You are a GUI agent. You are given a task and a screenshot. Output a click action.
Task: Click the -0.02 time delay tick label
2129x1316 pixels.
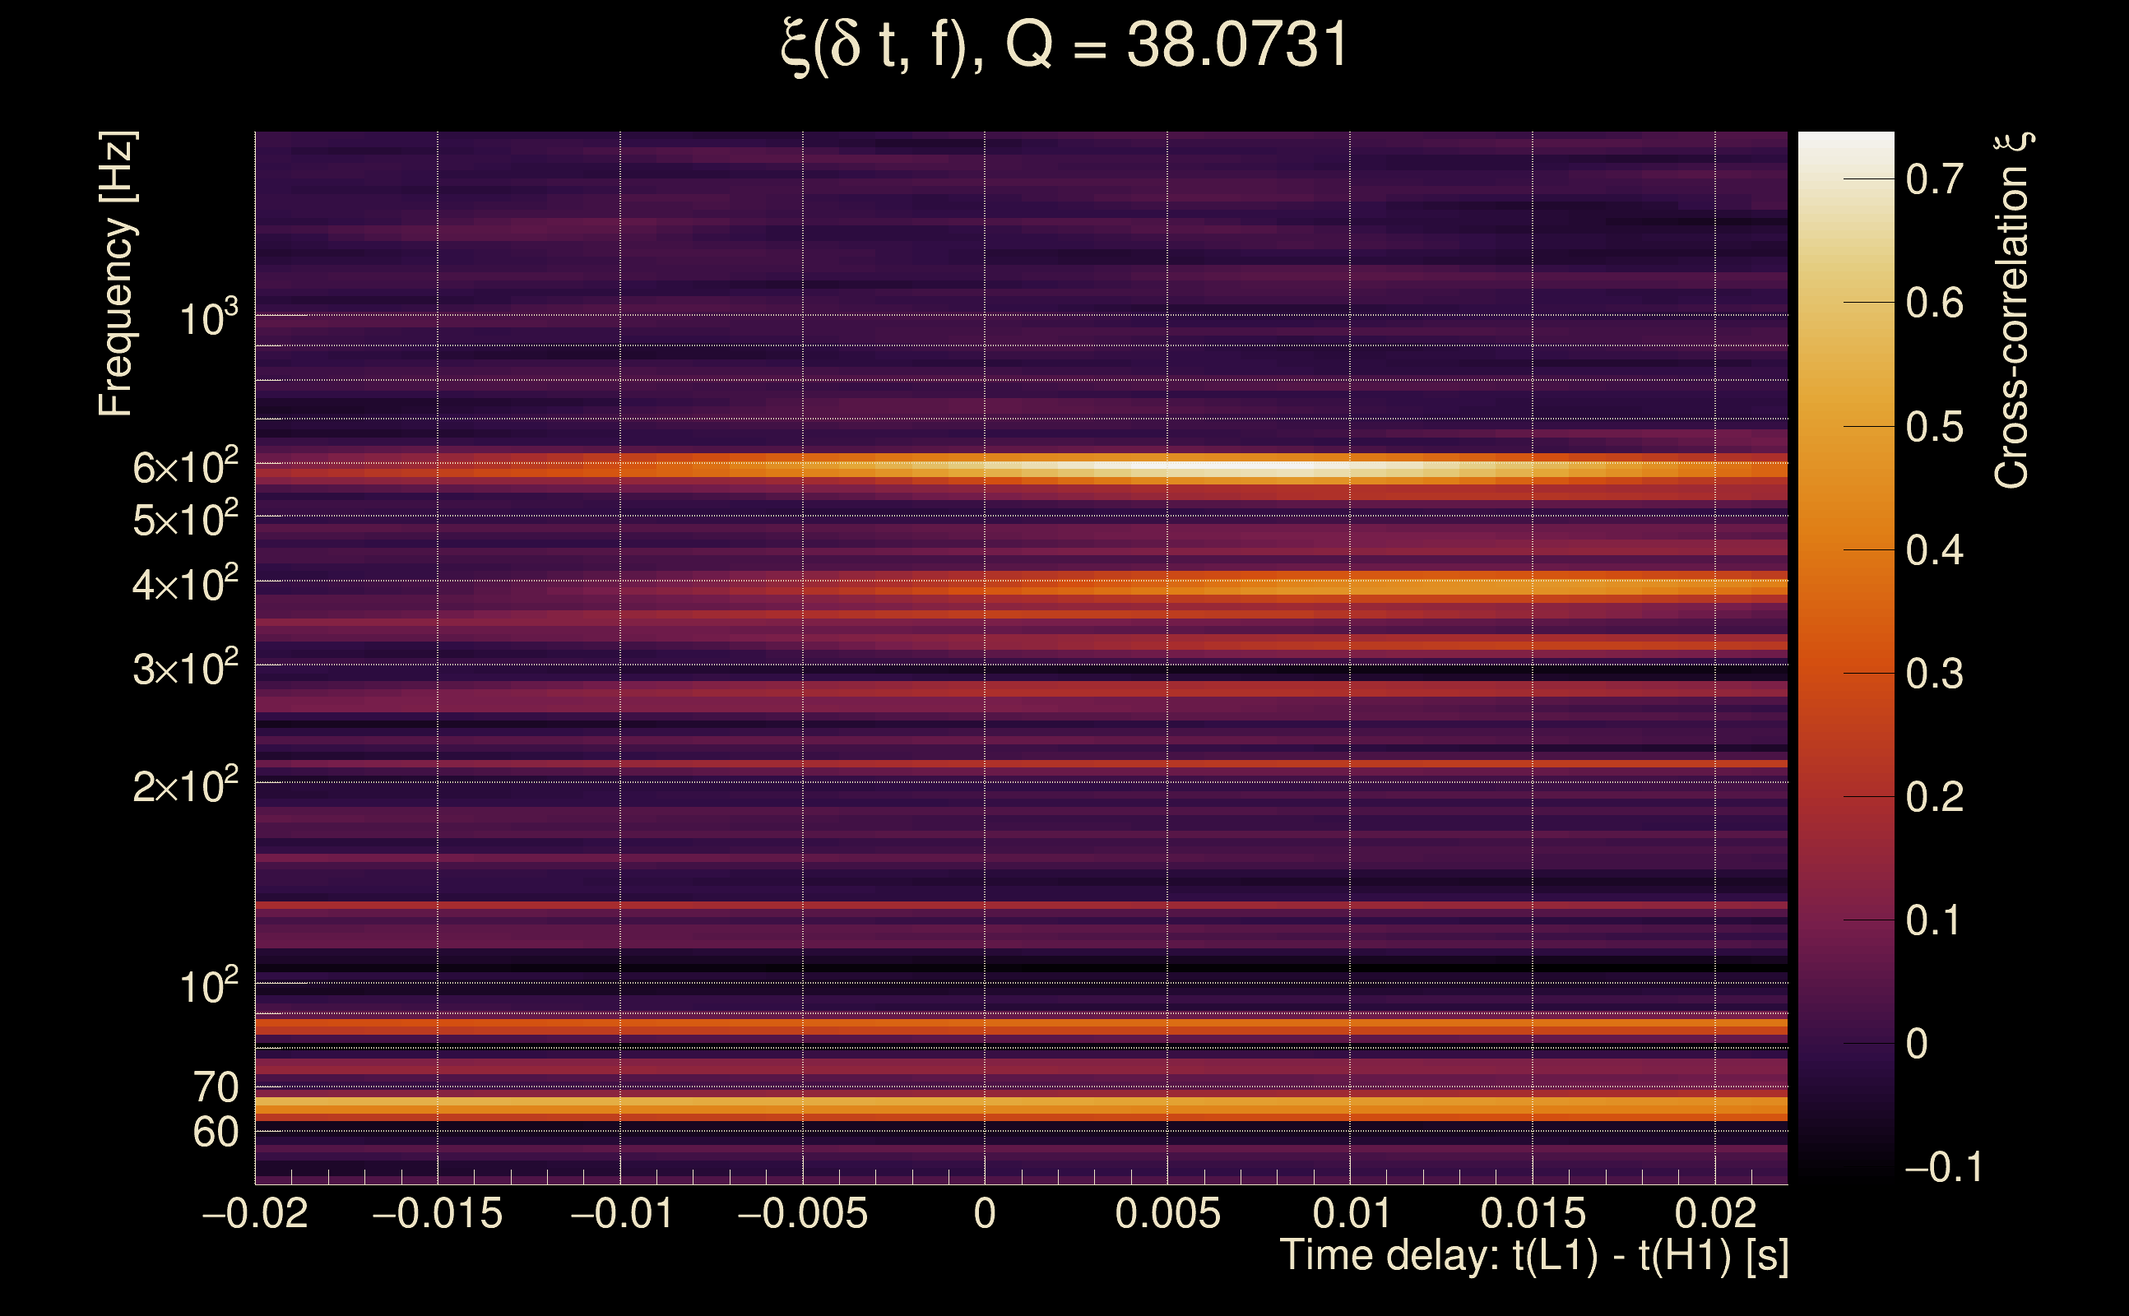[x=255, y=1214]
